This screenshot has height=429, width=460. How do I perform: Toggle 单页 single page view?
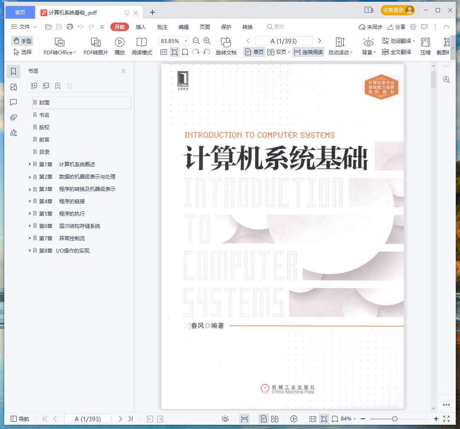coord(254,52)
